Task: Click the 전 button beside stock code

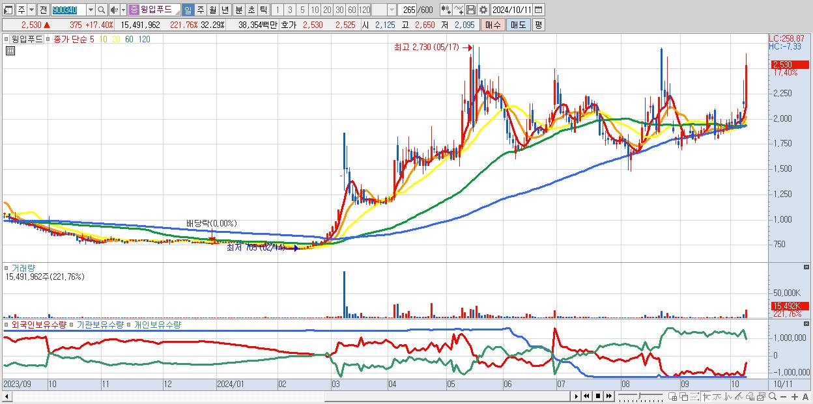Action: coord(43,10)
